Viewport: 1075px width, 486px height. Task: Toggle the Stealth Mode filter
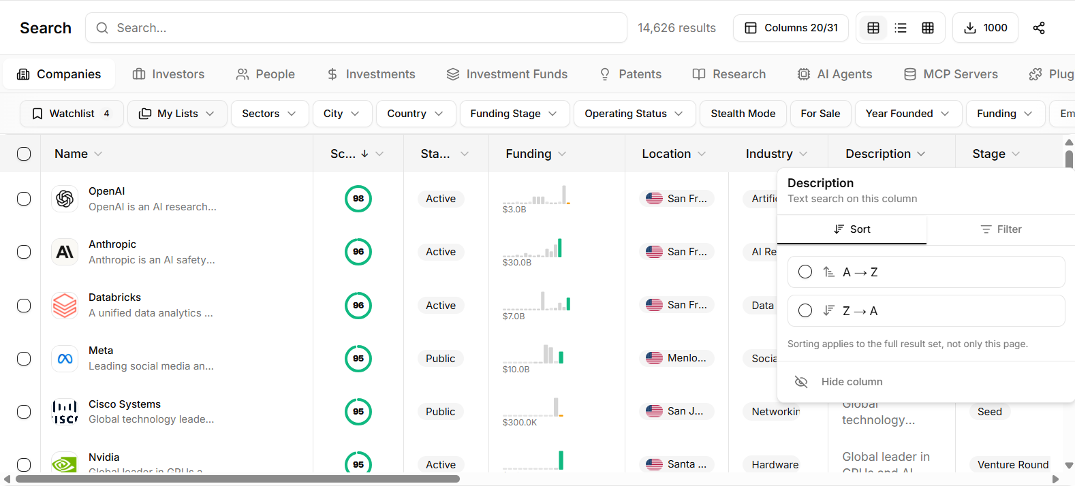pos(743,114)
